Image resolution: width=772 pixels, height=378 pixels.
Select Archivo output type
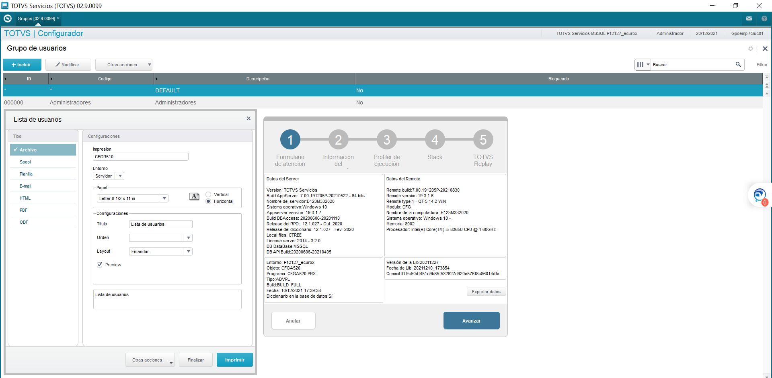43,150
